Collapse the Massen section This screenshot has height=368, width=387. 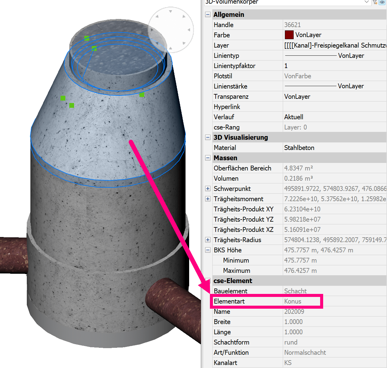click(208, 158)
